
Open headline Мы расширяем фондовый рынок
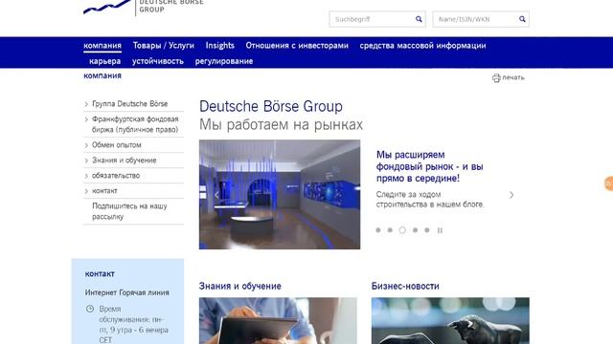pos(430,166)
